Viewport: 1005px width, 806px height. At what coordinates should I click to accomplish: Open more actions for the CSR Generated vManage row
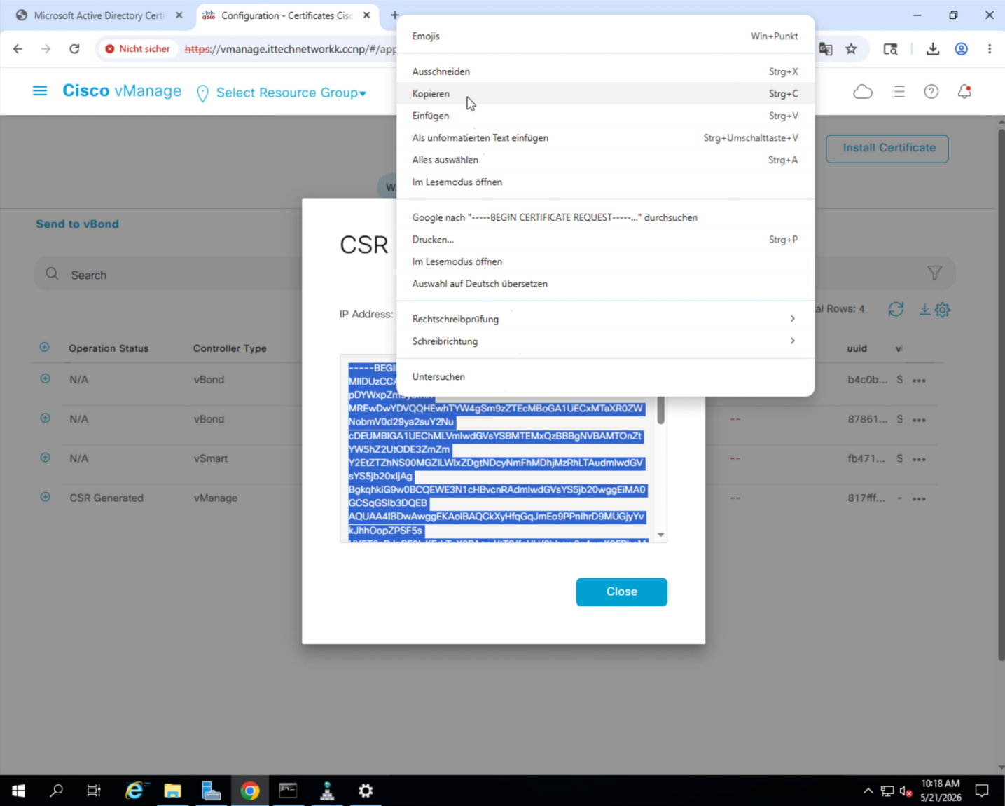(920, 499)
